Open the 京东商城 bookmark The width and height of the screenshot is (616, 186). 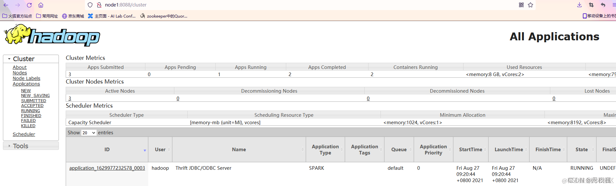tap(73, 16)
